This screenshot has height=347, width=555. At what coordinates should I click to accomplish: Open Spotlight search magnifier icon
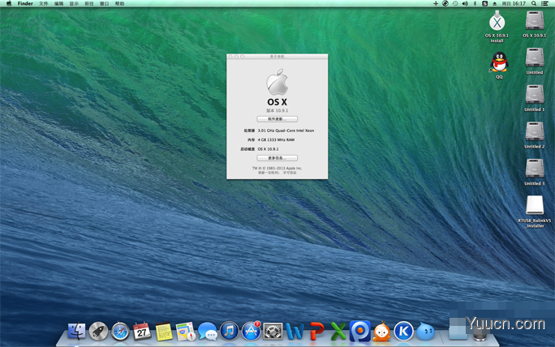tap(533, 3)
